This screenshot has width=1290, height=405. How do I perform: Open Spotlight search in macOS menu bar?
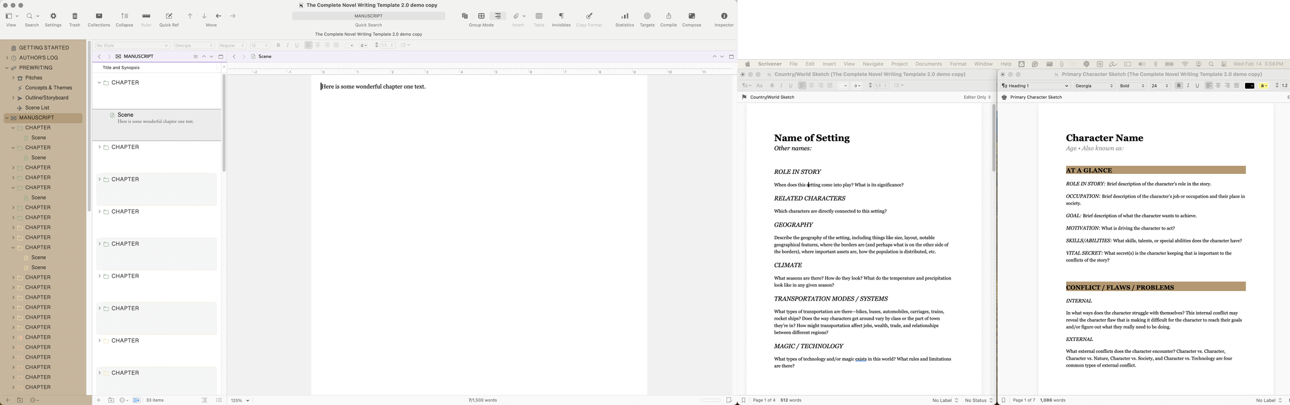pos(1211,64)
